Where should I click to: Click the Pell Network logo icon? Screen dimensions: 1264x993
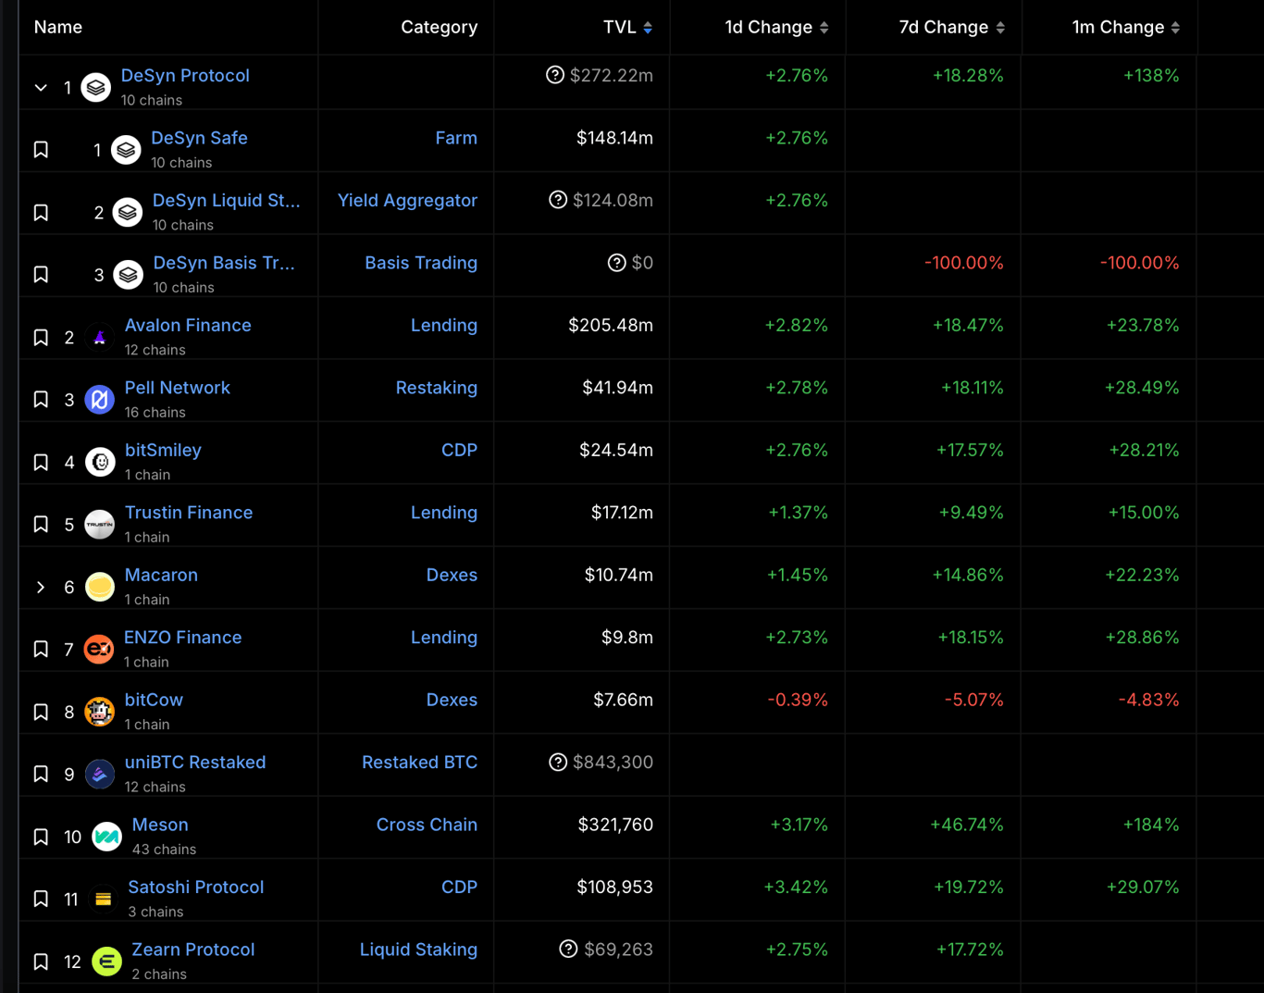[x=100, y=400]
